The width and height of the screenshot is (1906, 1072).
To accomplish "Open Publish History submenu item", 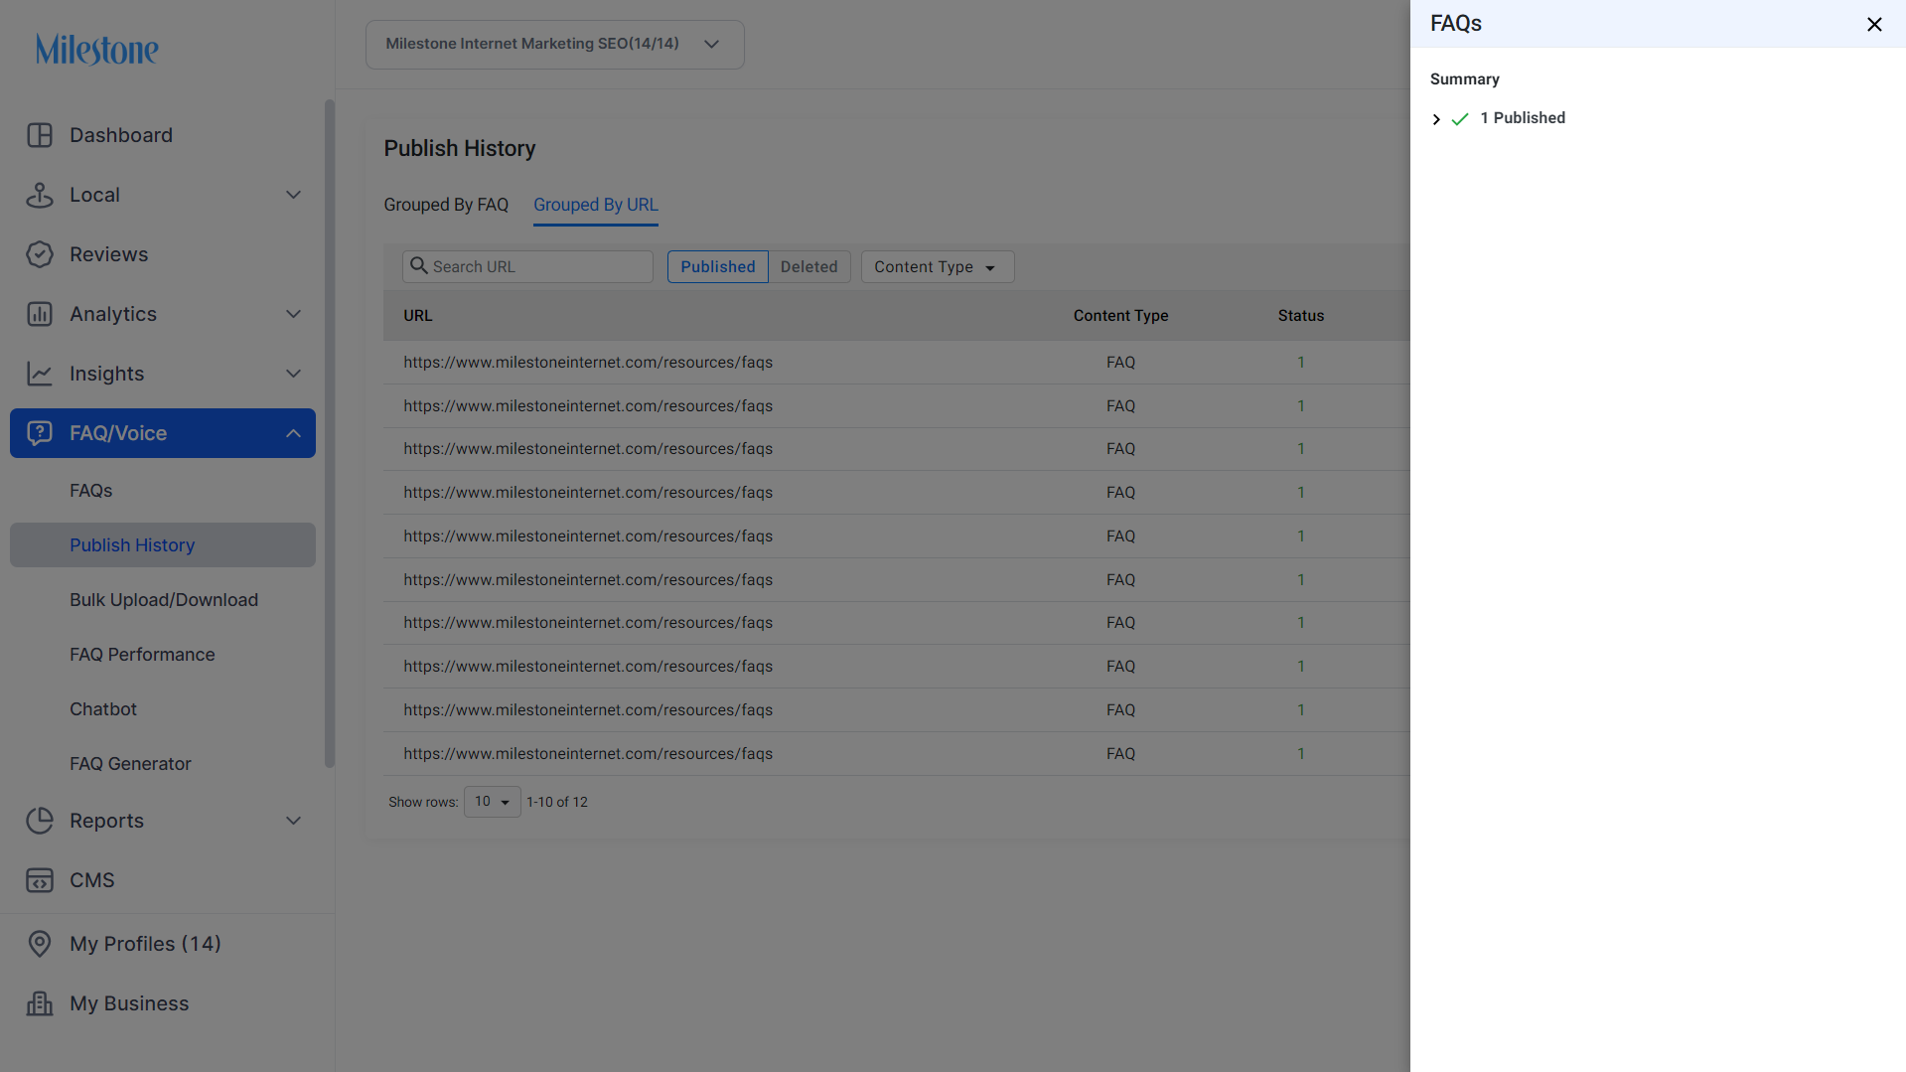I will pos(163,545).
